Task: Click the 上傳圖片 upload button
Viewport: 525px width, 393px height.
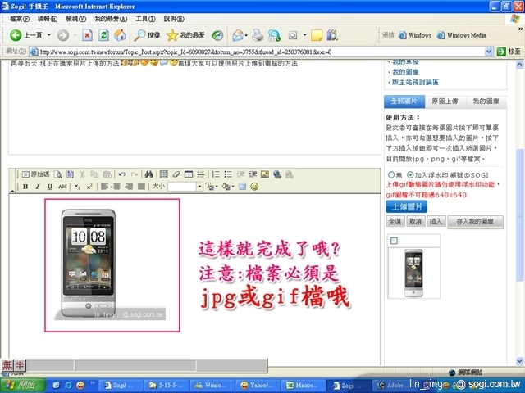Action: (x=407, y=207)
